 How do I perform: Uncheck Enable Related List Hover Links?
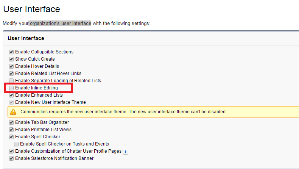coord(11,74)
